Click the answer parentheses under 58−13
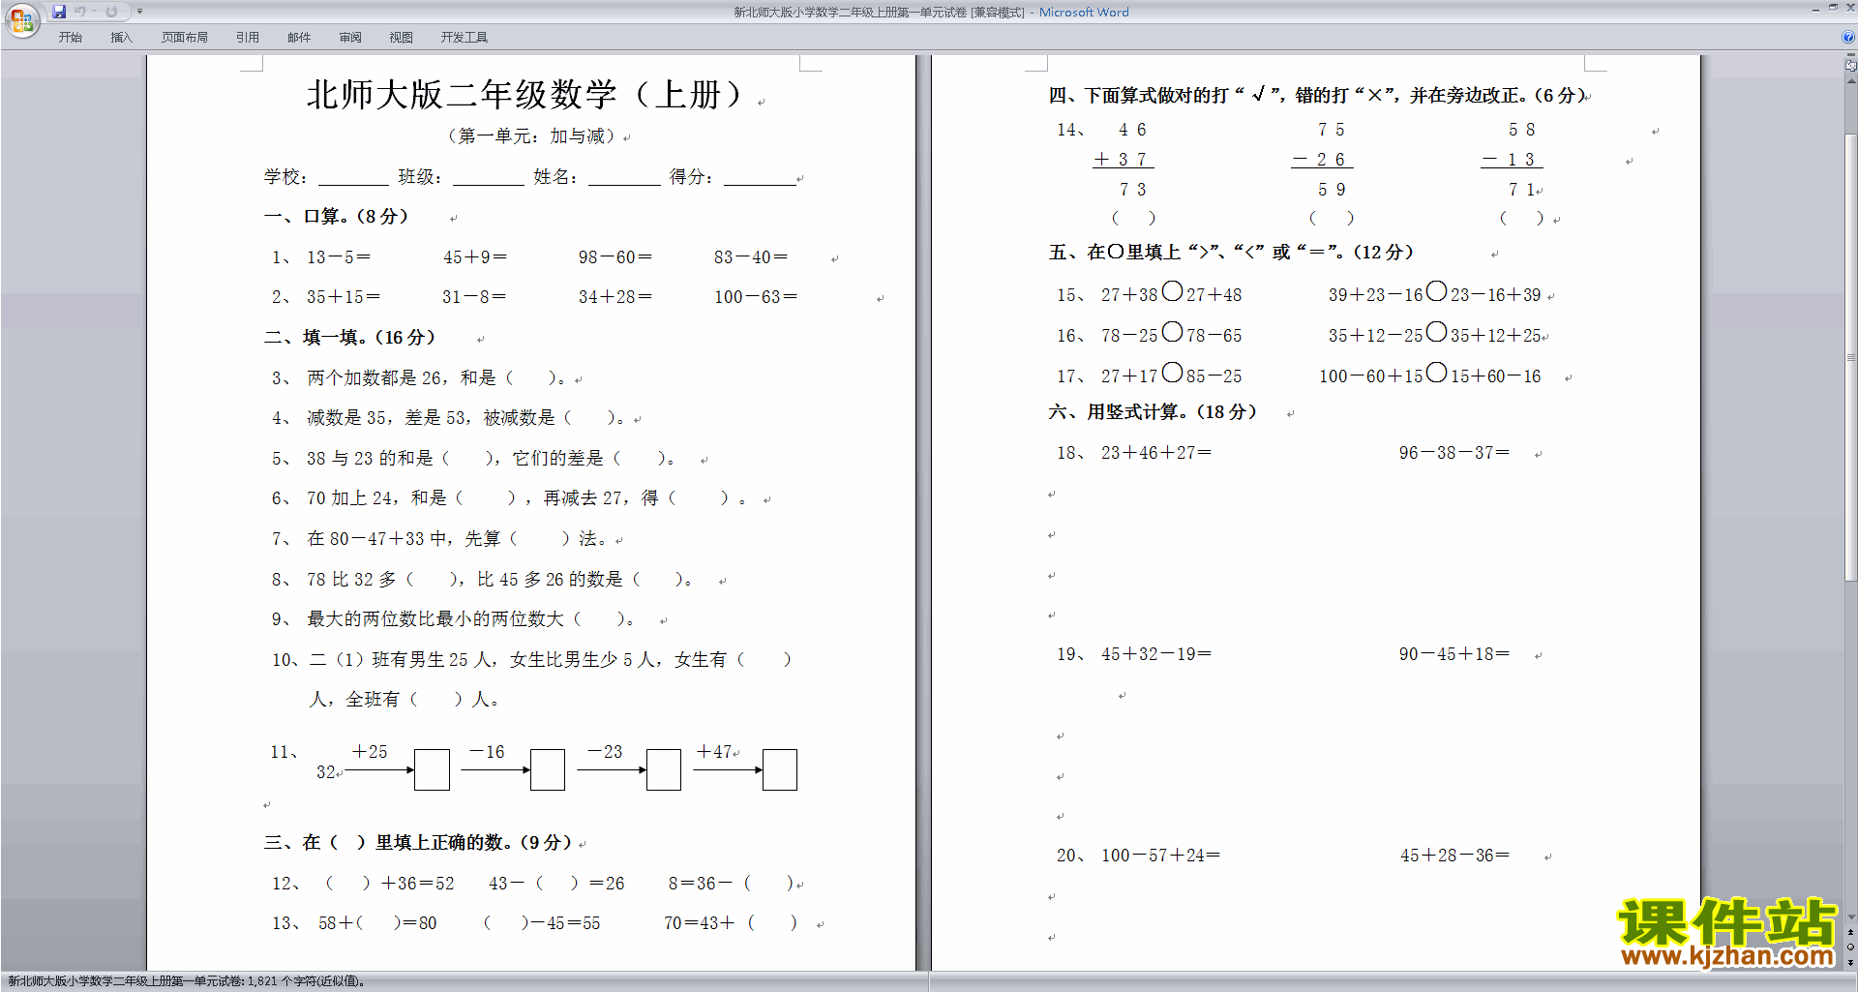This screenshot has width=1858, height=992. point(1522,219)
